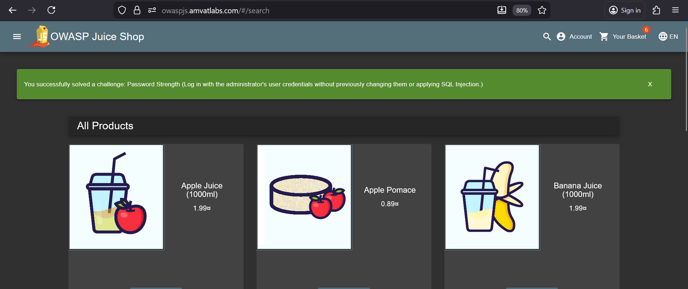Open the EN language selection dropdown
The image size is (688, 289).
pyautogui.click(x=668, y=37)
